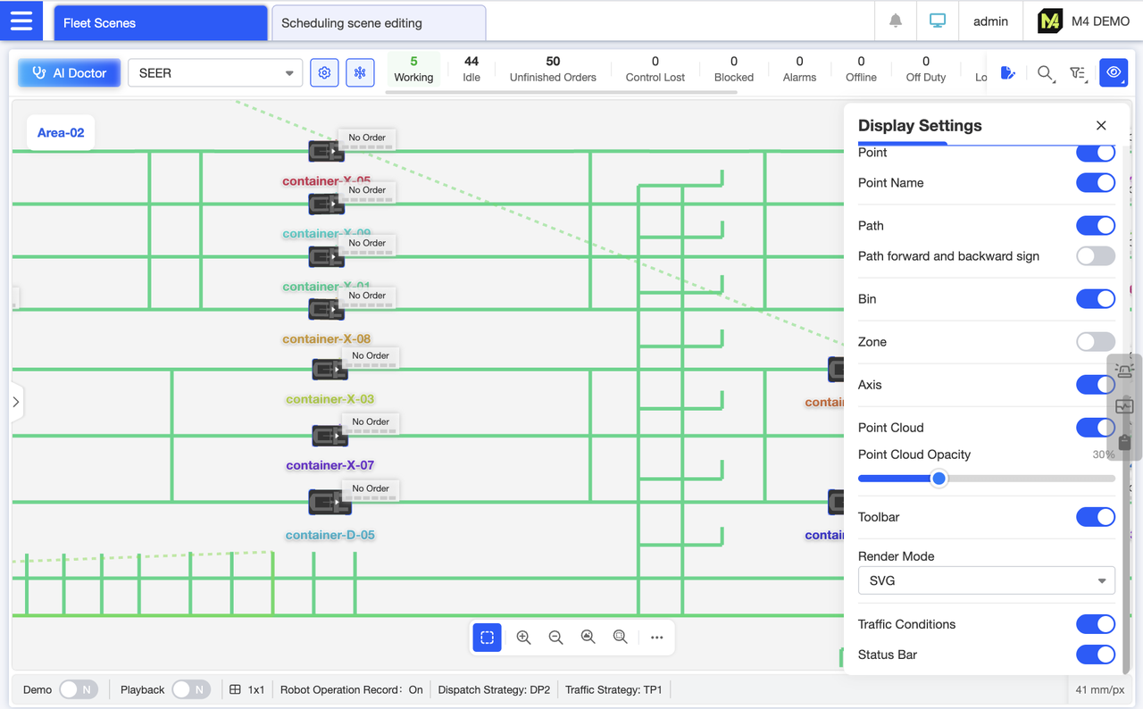Open the AI Doctor panel

68,72
